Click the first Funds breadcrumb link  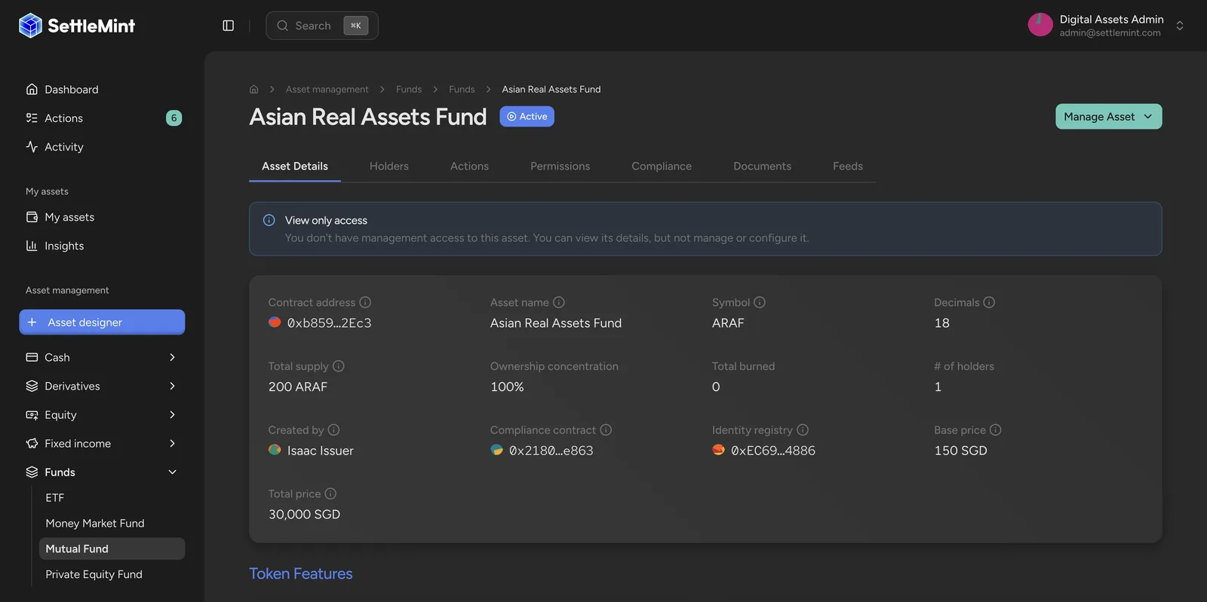[409, 90]
